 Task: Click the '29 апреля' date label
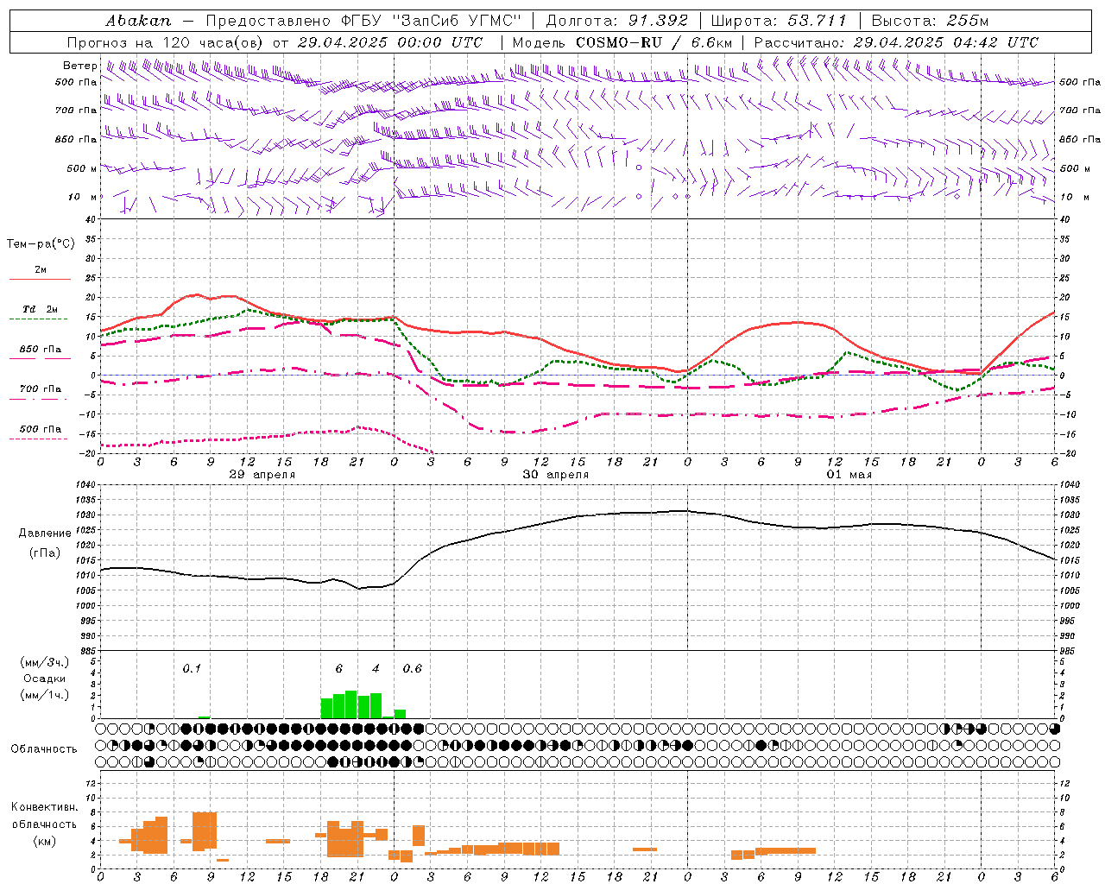(x=262, y=475)
